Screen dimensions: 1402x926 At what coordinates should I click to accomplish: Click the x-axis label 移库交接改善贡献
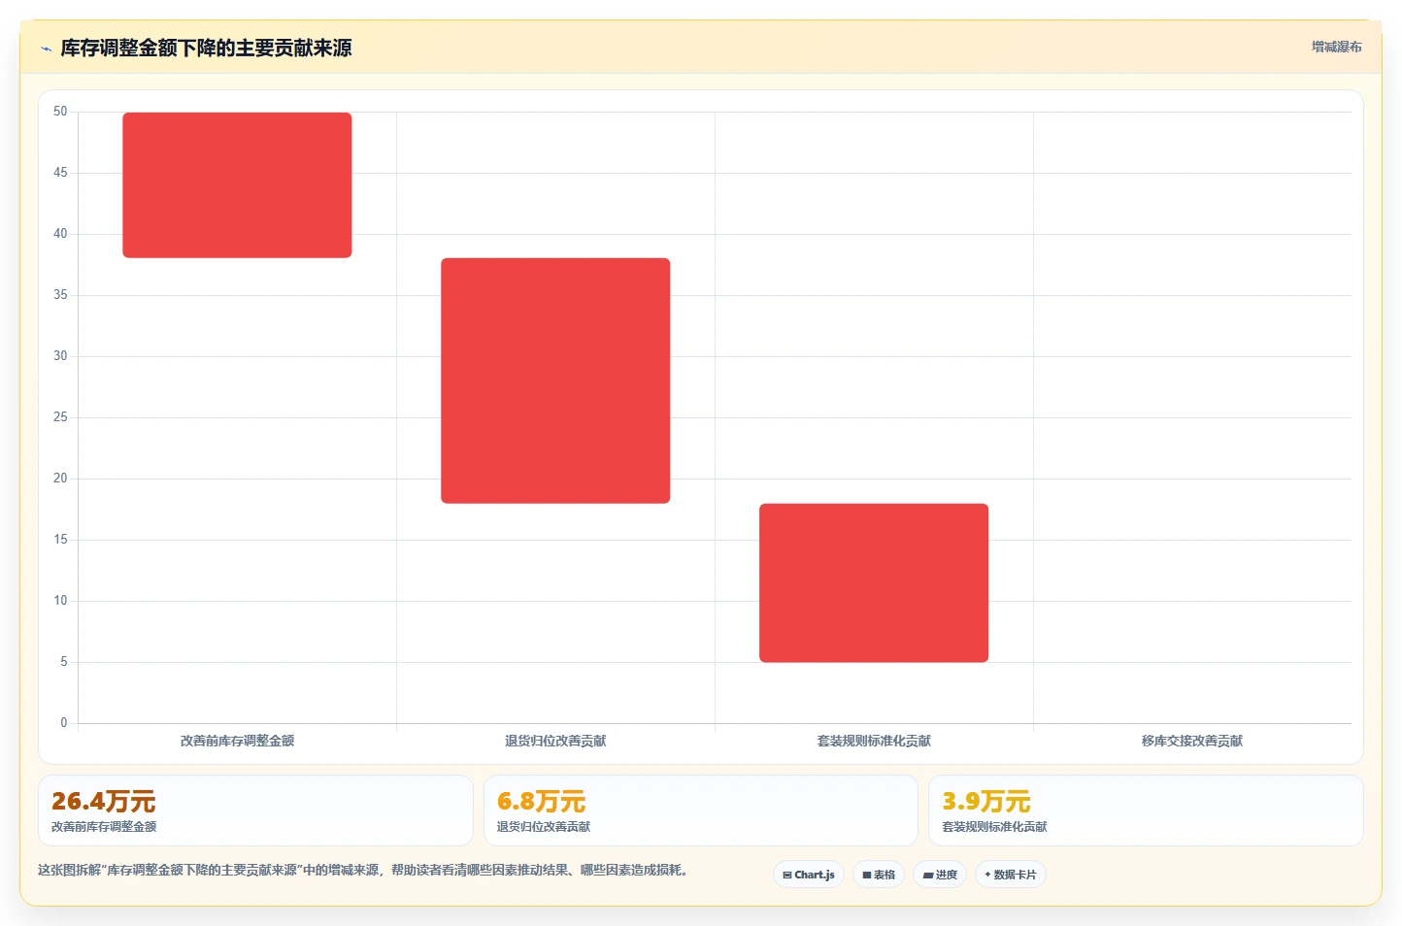click(1192, 741)
